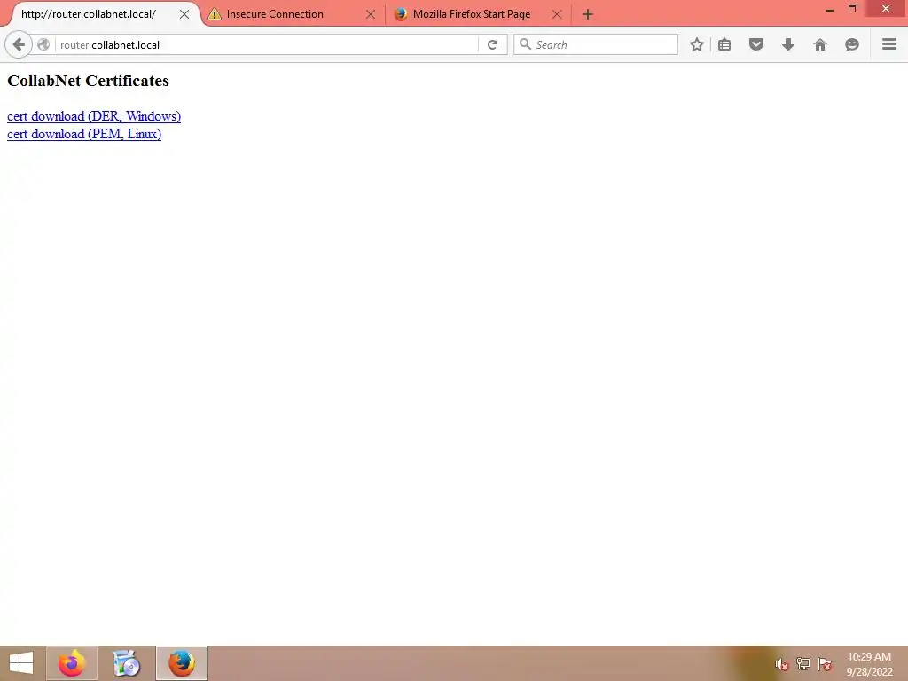Open the disc installer taskbar icon
This screenshot has width=908, height=681.
coord(127,663)
